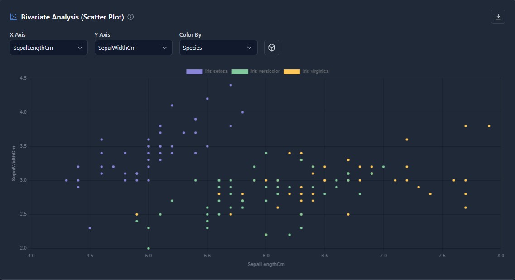
Task: Click the chevron arrow in the Color By selector
Action: (x=249, y=48)
